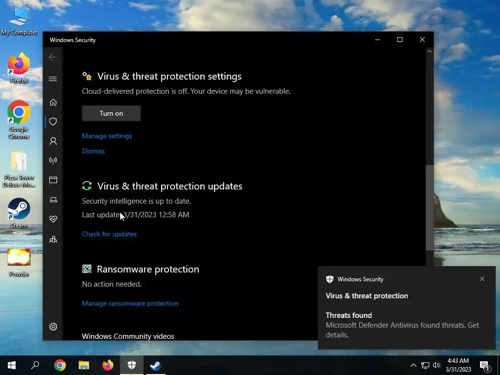This screenshot has width=500, height=375.
Task: Select Pizza Tower Deluxe Mo... folder
Action: click(19, 169)
